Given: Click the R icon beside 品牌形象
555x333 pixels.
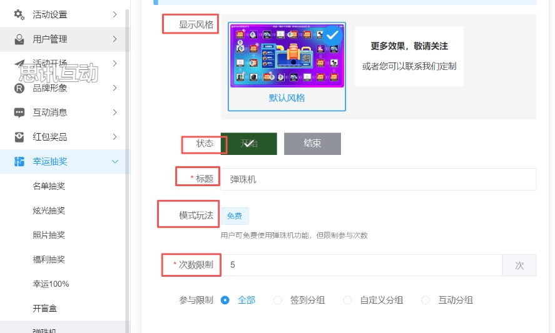Looking at the screenshot, I should tap(19, 88).
